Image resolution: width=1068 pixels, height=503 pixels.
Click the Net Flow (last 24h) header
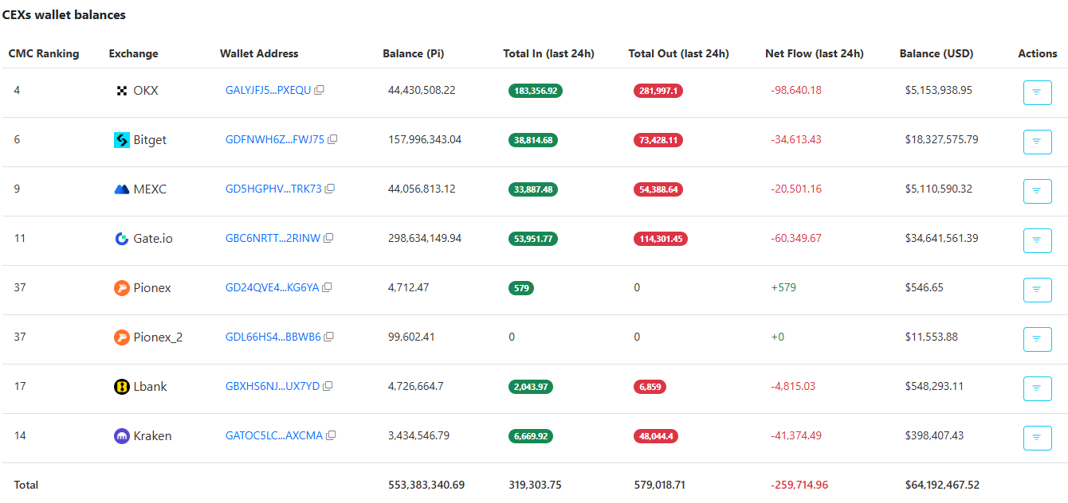pos(814,53)
